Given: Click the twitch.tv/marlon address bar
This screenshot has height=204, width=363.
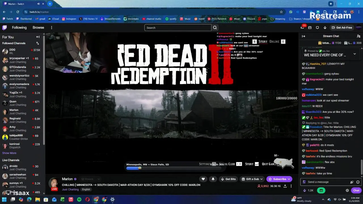Looking at the screenshot, I should pyautogui.click(x=153, y=12).
